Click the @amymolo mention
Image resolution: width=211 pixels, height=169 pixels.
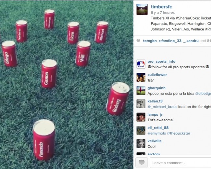(x=157, y=133)
